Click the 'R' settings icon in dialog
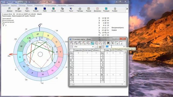Image resolution: width=173 pixels, height=97 pixels. 117,43
